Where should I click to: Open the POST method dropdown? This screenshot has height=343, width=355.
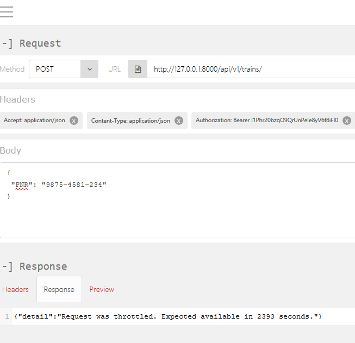tap(90, 69)
